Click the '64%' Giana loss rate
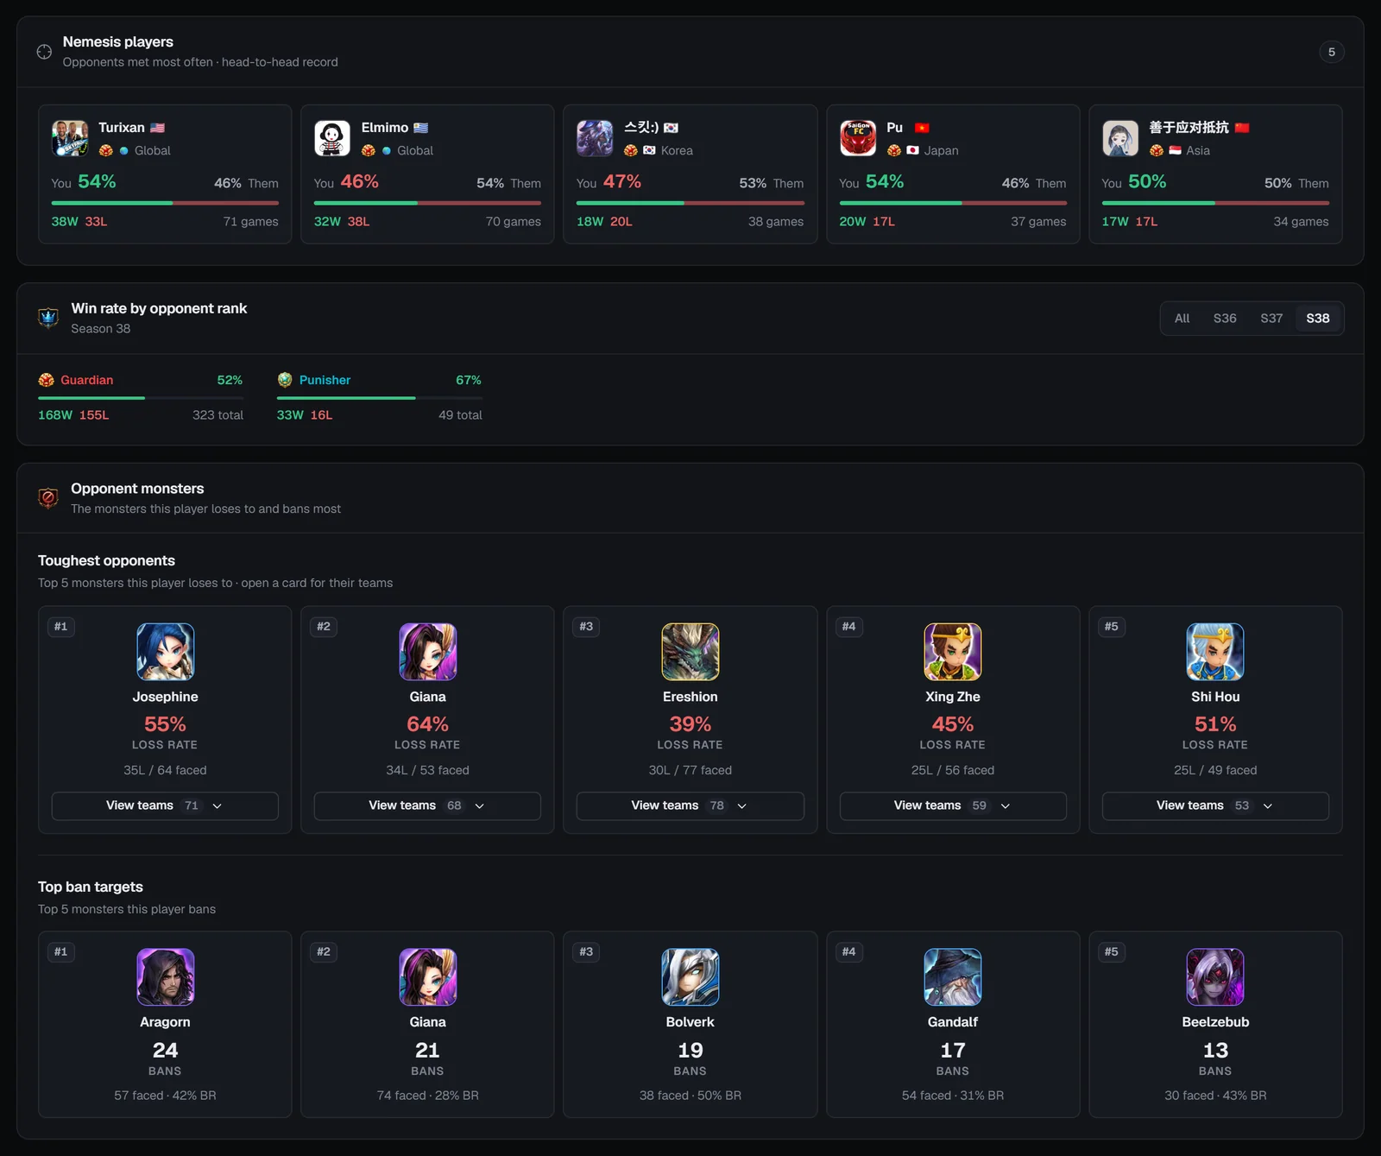Screen dimensions: 1381x1156 coord(427,724)
